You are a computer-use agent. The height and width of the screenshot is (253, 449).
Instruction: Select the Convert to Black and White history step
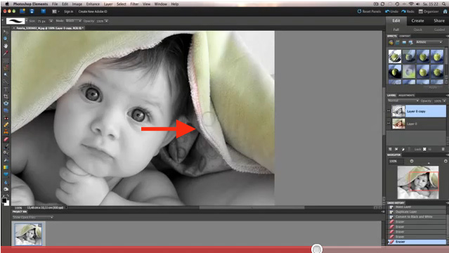pyautogui.click(x=414, y=216)
